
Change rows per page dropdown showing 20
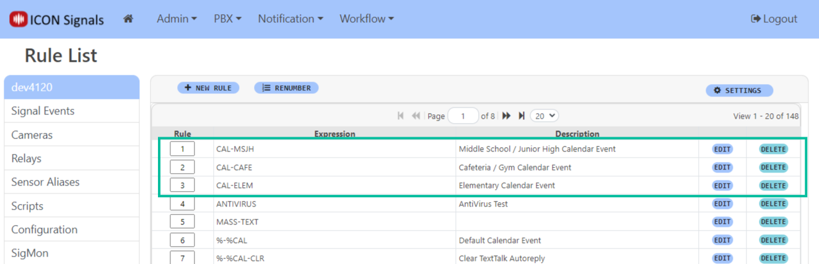tap(545, 116)
